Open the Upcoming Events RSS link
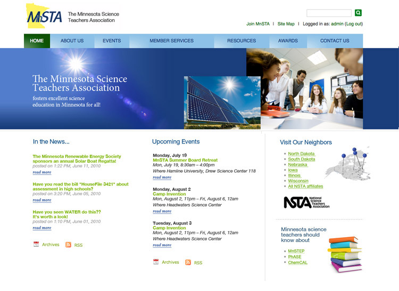The height and width of the screenshot is (291, 399). (198, 262)
